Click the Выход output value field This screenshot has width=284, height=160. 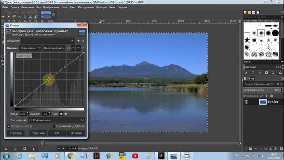(x=45, y=114)
